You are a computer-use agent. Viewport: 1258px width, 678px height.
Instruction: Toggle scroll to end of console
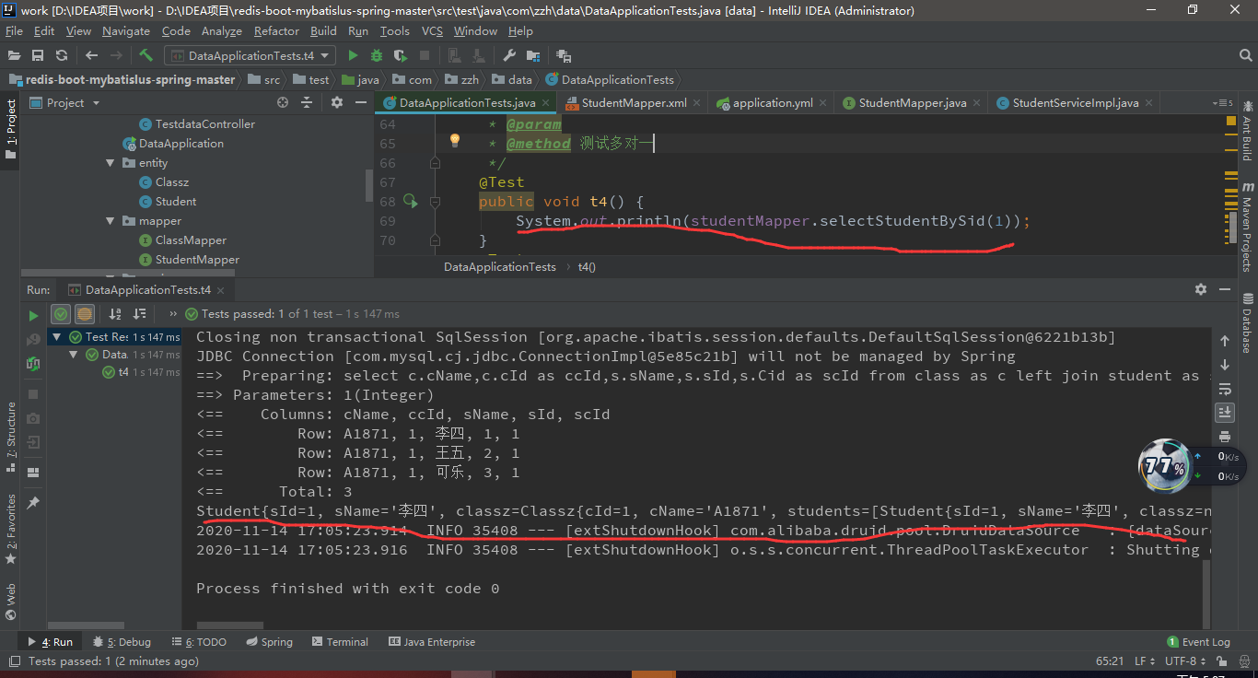[x=1224, y=412]
